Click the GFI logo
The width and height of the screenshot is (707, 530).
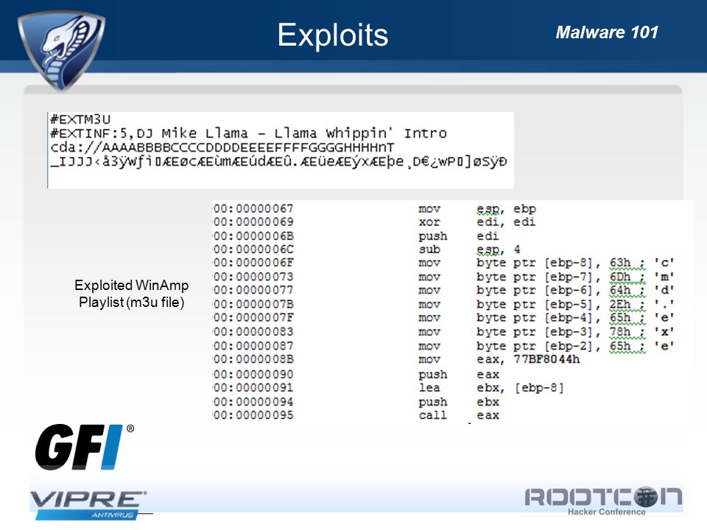click(x=84, y=446)
